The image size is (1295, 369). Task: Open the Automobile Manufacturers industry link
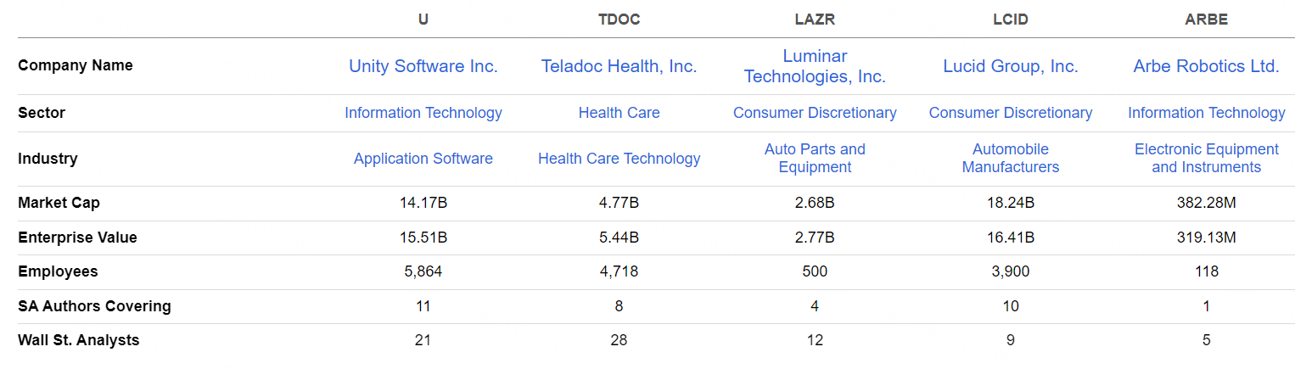tap(1010, 159)
